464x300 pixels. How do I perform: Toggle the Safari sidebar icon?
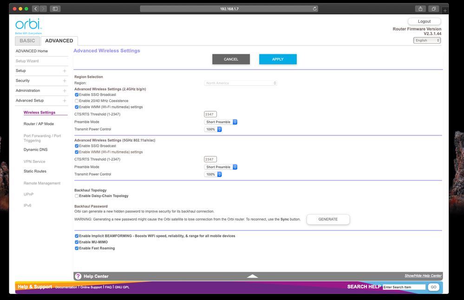(x=55, y=9)
